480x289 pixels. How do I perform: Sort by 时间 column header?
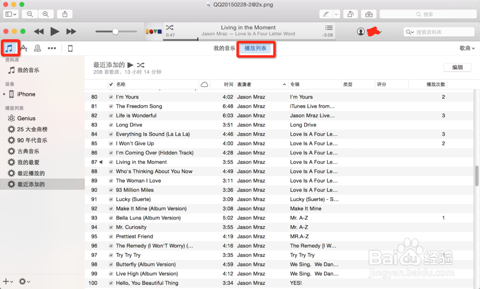[x=228, y=84]
